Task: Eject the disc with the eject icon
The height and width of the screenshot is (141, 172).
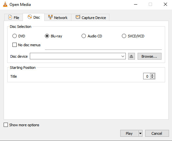Action: pos(131,56)
